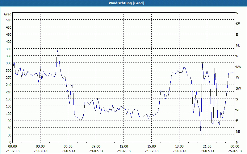Click the W compass direction label
Viewport: 247px width, 154px height.
(x=237, y=78)
